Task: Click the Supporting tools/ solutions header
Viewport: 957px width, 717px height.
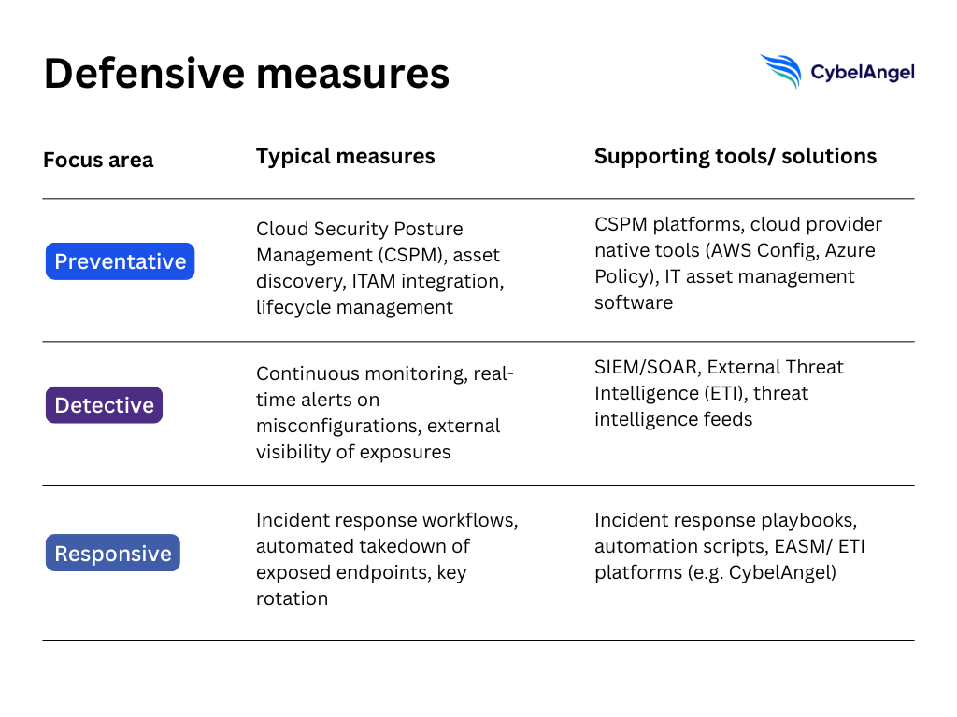Action: coord(736,156)
